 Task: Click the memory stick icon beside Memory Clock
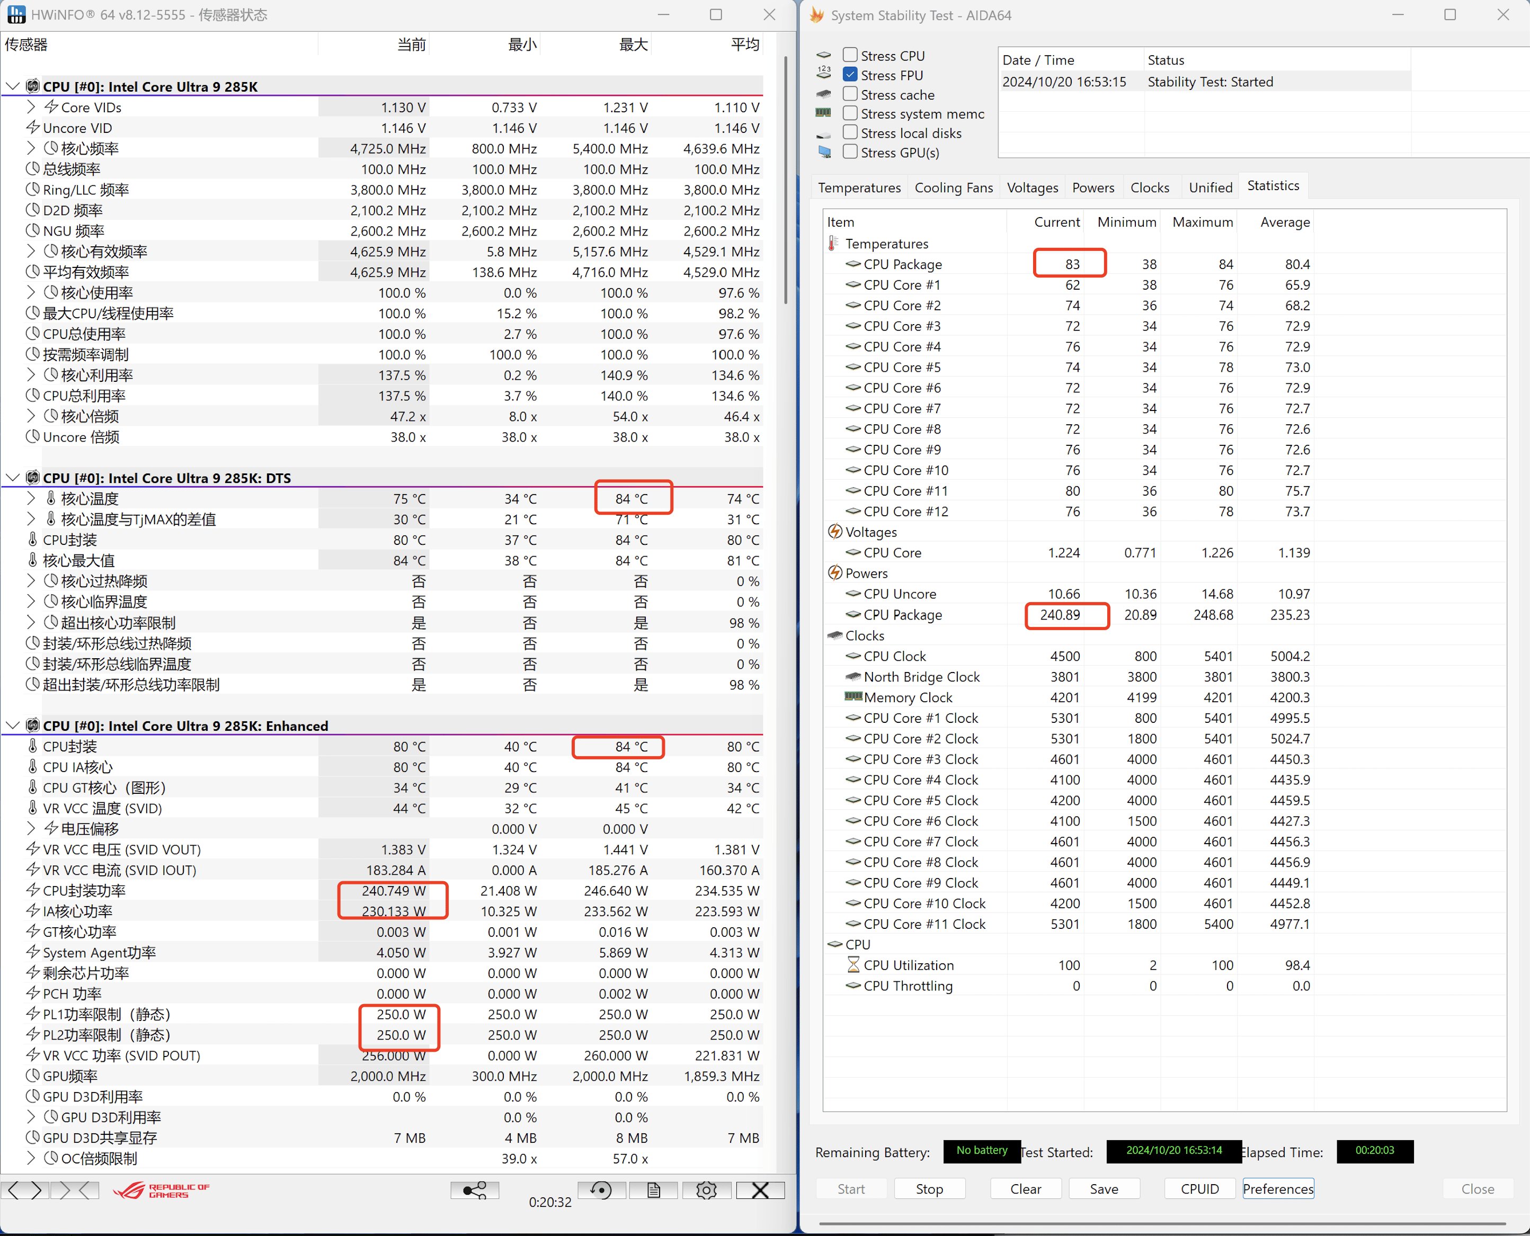click(852, 696)
